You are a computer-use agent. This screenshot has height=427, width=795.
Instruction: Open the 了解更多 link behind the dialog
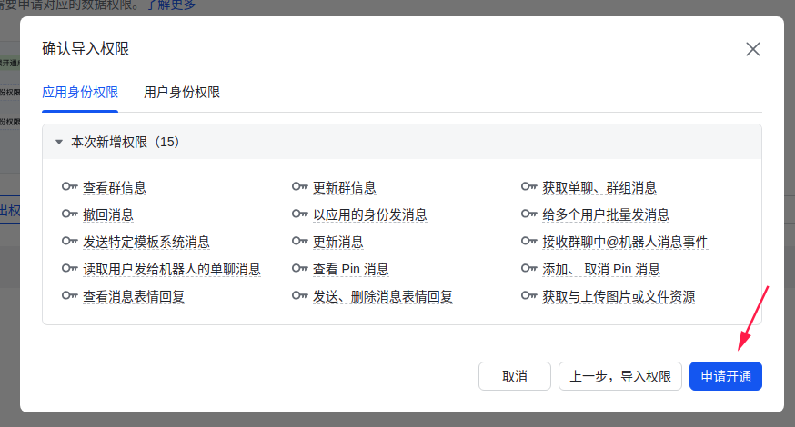pos(171,5)
